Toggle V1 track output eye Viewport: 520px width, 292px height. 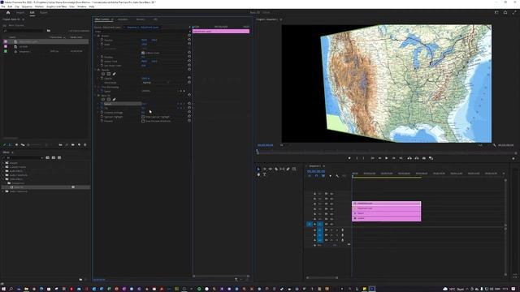pyautogui.click(x=331, y=224)
